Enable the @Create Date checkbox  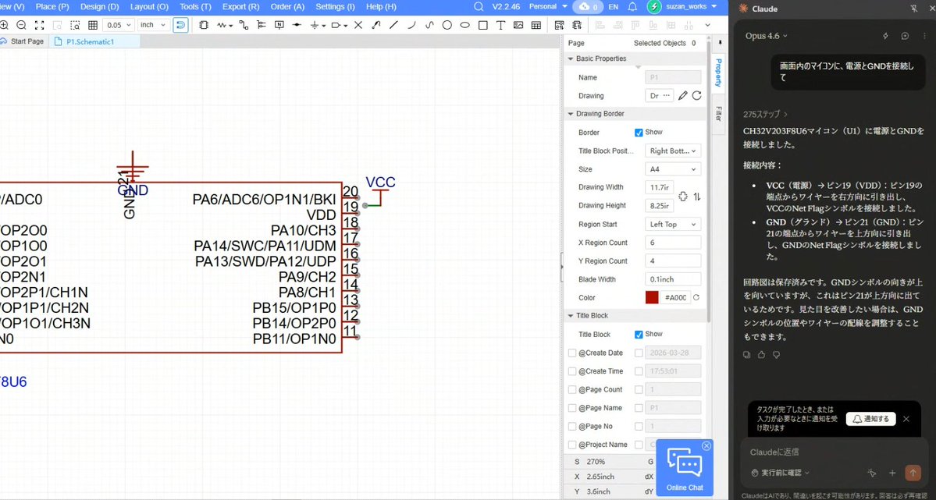pos(572,353)
